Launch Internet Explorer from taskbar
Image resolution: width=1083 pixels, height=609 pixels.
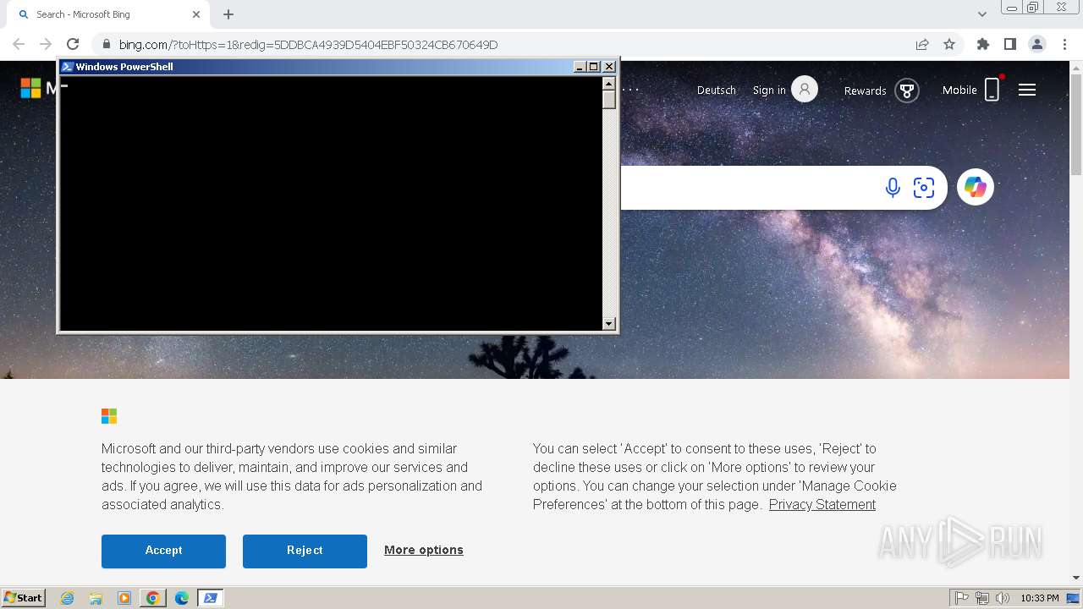tap(67, 598)
